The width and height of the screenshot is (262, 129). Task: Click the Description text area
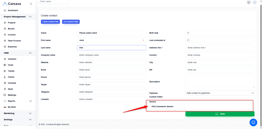tap(220, 81)
